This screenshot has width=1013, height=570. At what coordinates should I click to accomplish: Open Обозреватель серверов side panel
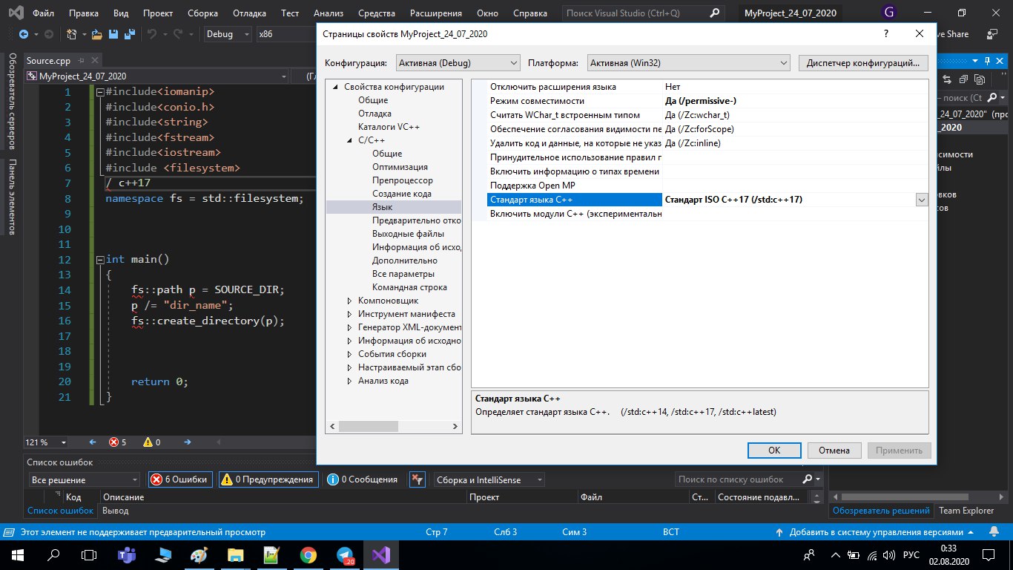[10, 101]
